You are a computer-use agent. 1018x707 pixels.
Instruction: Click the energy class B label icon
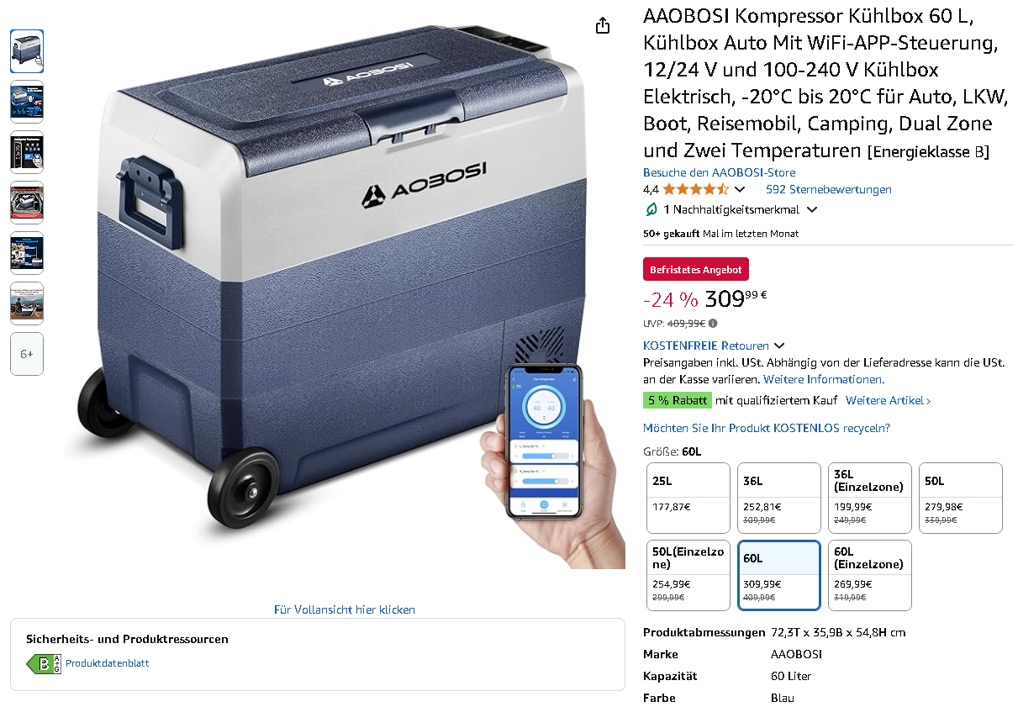pos(44,663)
